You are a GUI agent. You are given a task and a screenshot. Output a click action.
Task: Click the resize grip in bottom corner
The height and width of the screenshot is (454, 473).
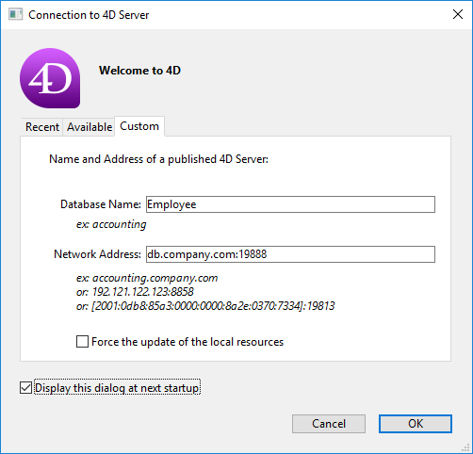coord(466,447)
